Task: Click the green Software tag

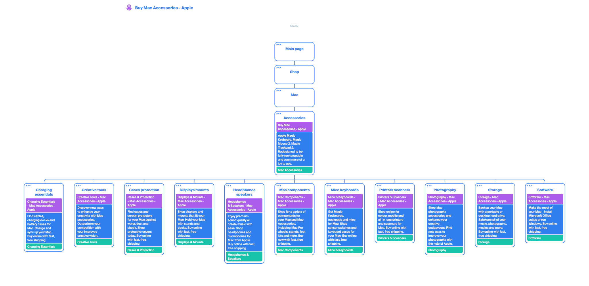Action: point(545,238)
